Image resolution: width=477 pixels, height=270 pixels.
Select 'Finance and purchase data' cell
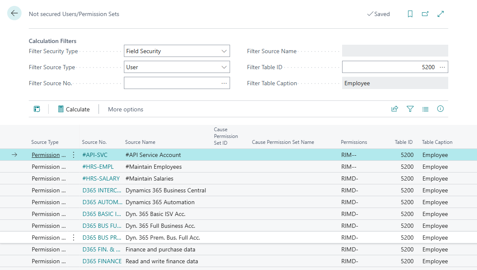[x=160, y=249]
